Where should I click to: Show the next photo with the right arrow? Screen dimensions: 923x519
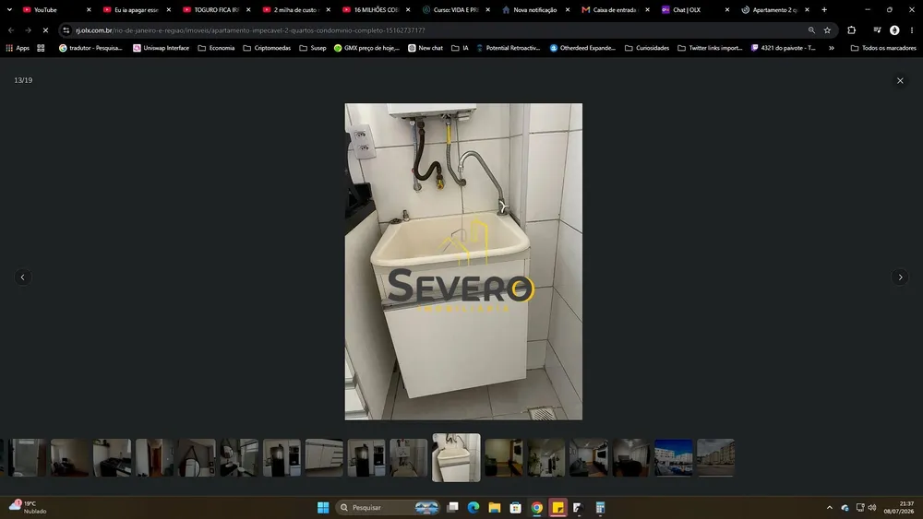click(x=899, y=277)
